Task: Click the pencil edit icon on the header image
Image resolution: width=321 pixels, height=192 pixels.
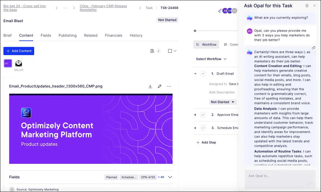Action: [x=159, y=86]
